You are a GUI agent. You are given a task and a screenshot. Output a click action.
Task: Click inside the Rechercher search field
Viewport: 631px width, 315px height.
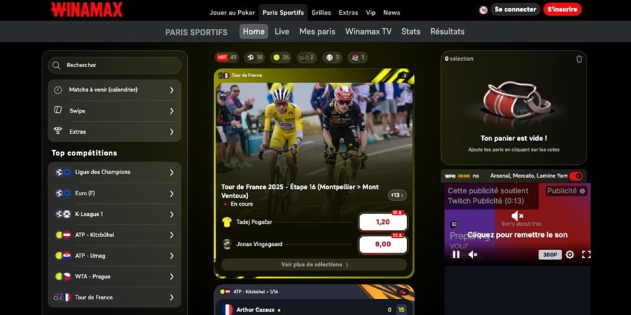pyautogui.click(x=115, y=65)
